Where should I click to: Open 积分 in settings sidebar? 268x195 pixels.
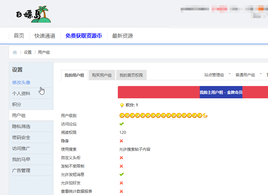[17, 104]
